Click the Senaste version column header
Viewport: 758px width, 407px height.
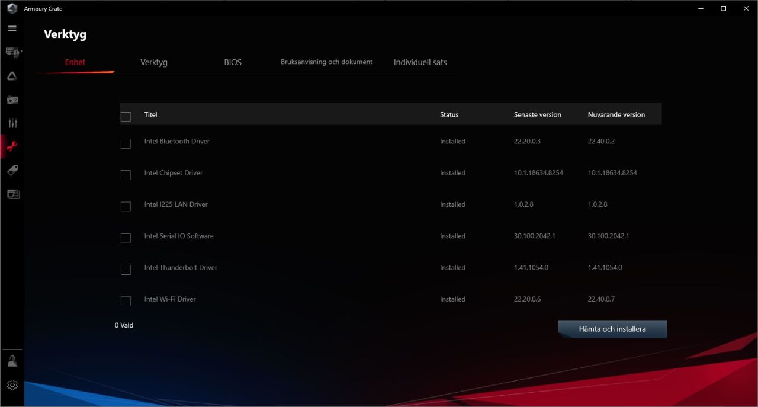pyautogui.click(x=537, y=114)
